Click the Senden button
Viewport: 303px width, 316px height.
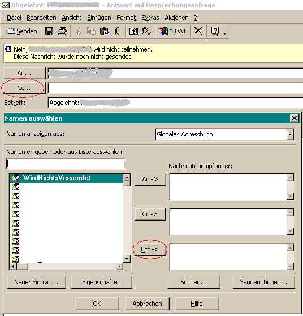tap(21, 31)
